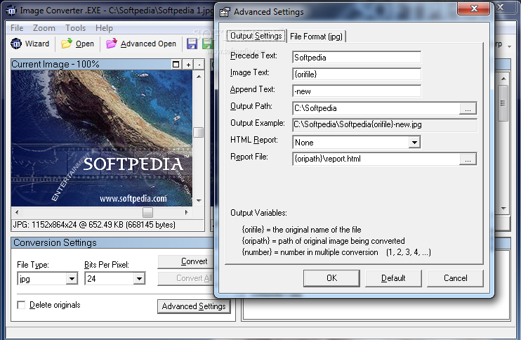
Task: Enable Delete originals checkbox
Action: [21, 305]
